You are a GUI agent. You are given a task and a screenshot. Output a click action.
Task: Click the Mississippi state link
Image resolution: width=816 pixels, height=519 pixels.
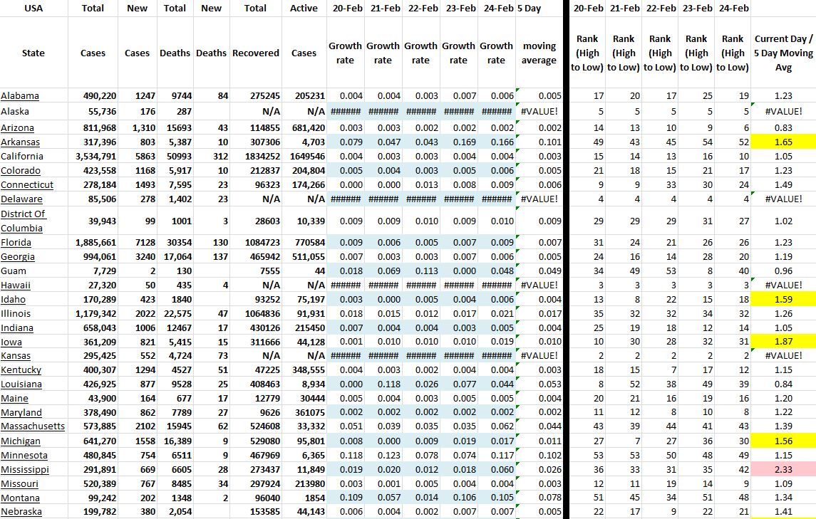[x=25, y=470]
